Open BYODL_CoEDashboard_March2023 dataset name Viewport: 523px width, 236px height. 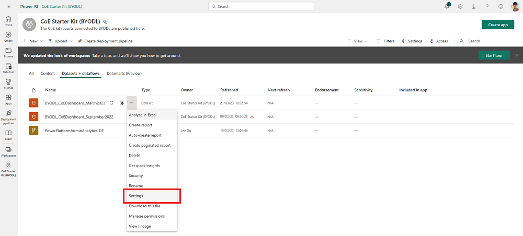click(75, 103)
